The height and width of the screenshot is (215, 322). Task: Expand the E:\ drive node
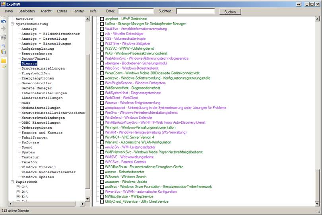click(x=18, y=196)
